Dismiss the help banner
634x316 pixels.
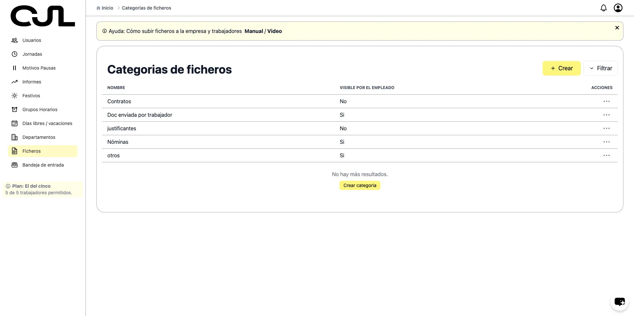pos(617,28)
